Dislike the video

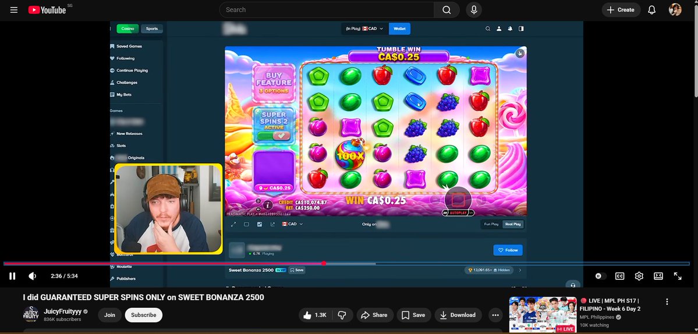point(342,315)
